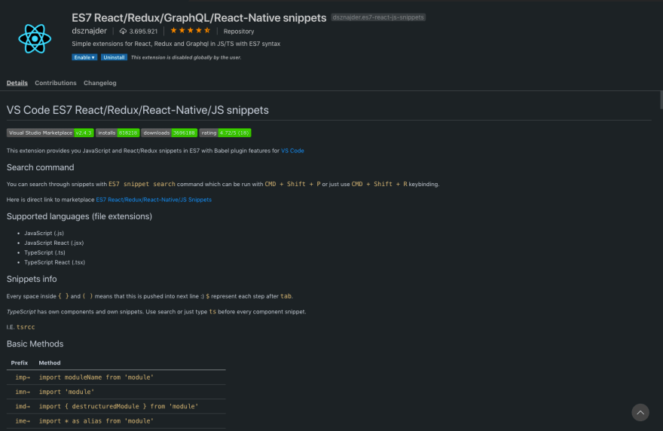This screenshot has height=431, width=663.
Task: Click the extension identifier dsznajder.es7-react-js-snippets
Action: pos(378,17)
